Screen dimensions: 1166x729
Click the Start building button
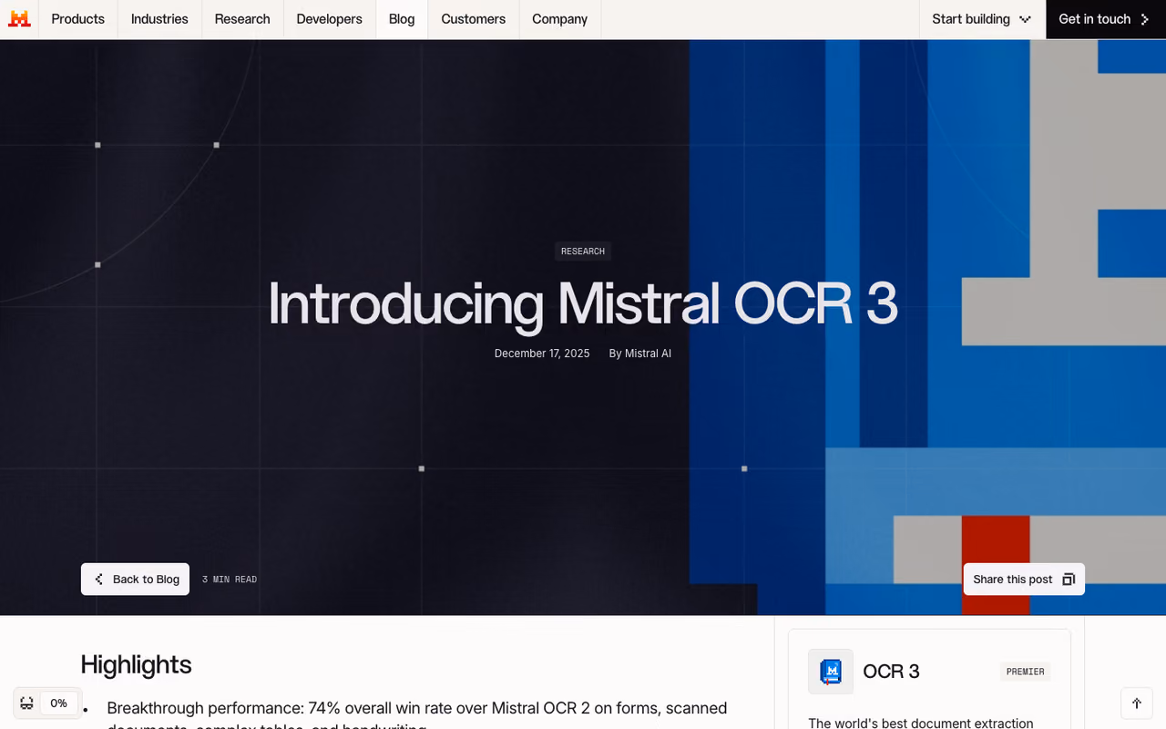click(x=982, y=19)
